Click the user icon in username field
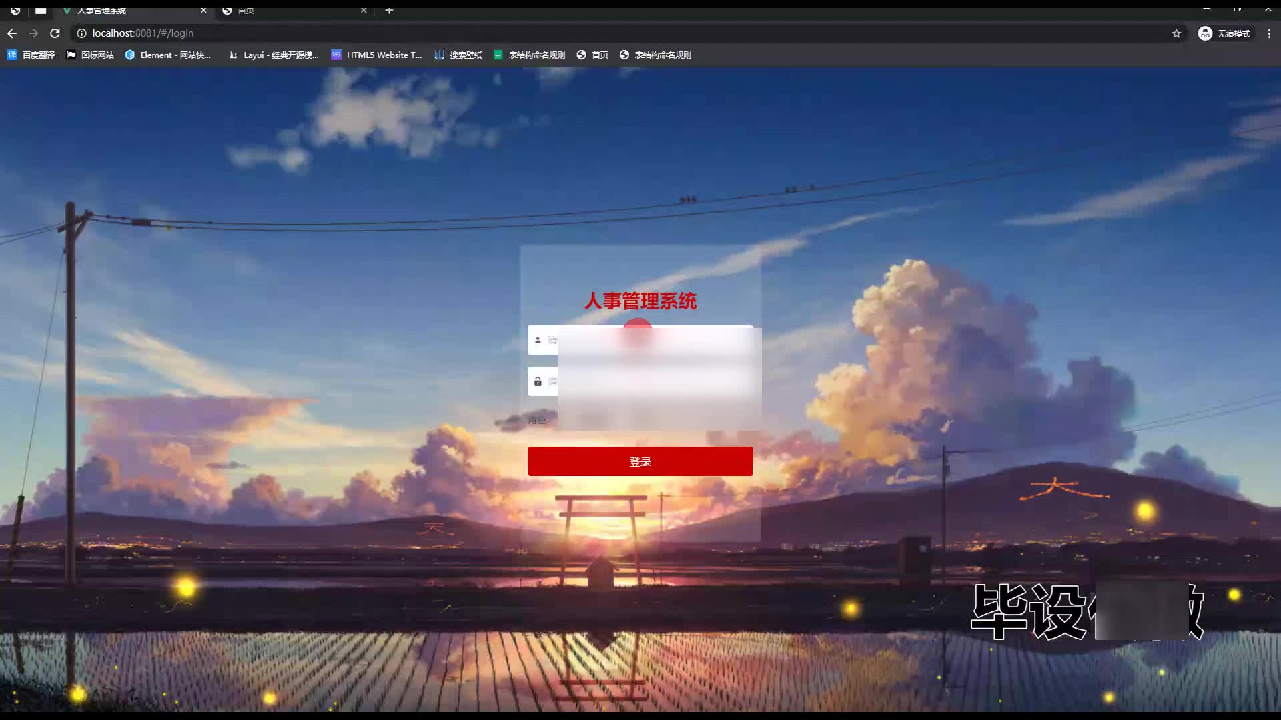 coord(538,340)
